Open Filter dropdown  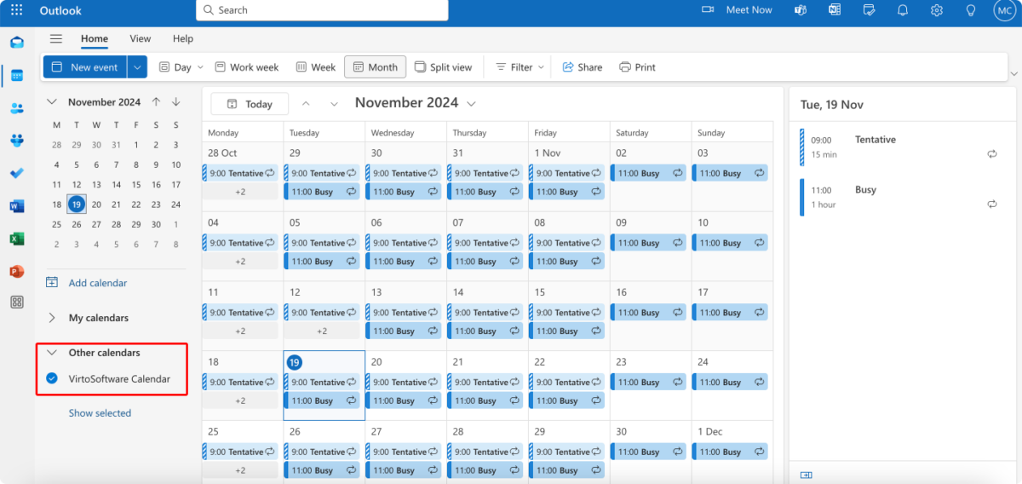[x=520, y=67]
